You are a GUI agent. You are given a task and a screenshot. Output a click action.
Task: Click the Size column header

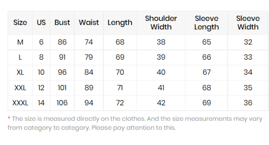[20, 23]
